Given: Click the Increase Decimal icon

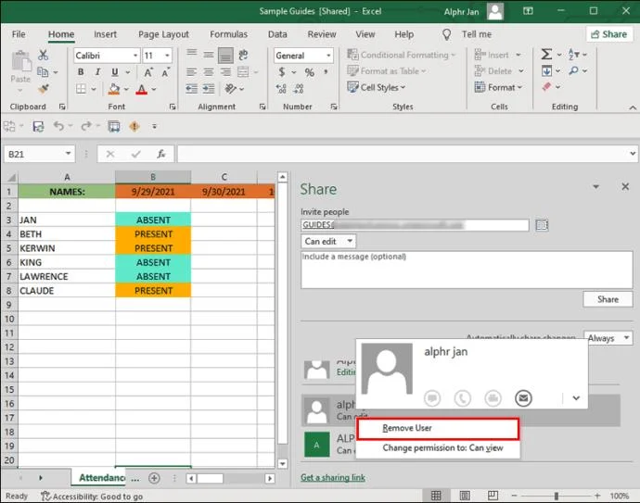Looking at the screenshot, I should (x=281, y=88).
